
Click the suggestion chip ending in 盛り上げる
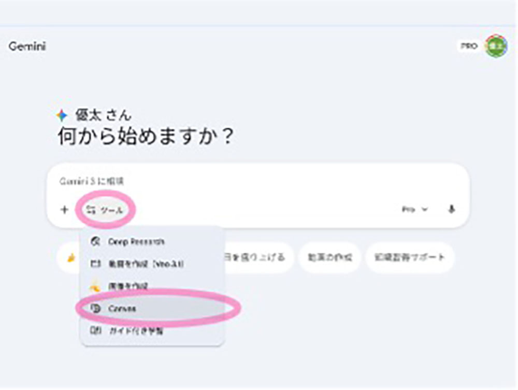[257, 257]
